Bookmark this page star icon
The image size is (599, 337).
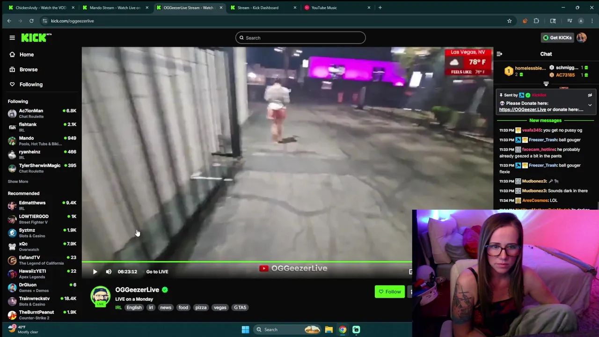[x=509, y=21]
